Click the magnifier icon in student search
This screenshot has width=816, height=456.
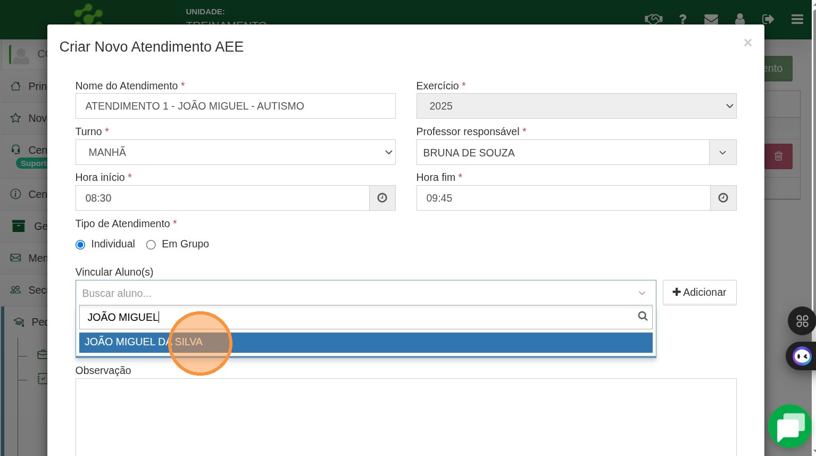click(643, 316)
